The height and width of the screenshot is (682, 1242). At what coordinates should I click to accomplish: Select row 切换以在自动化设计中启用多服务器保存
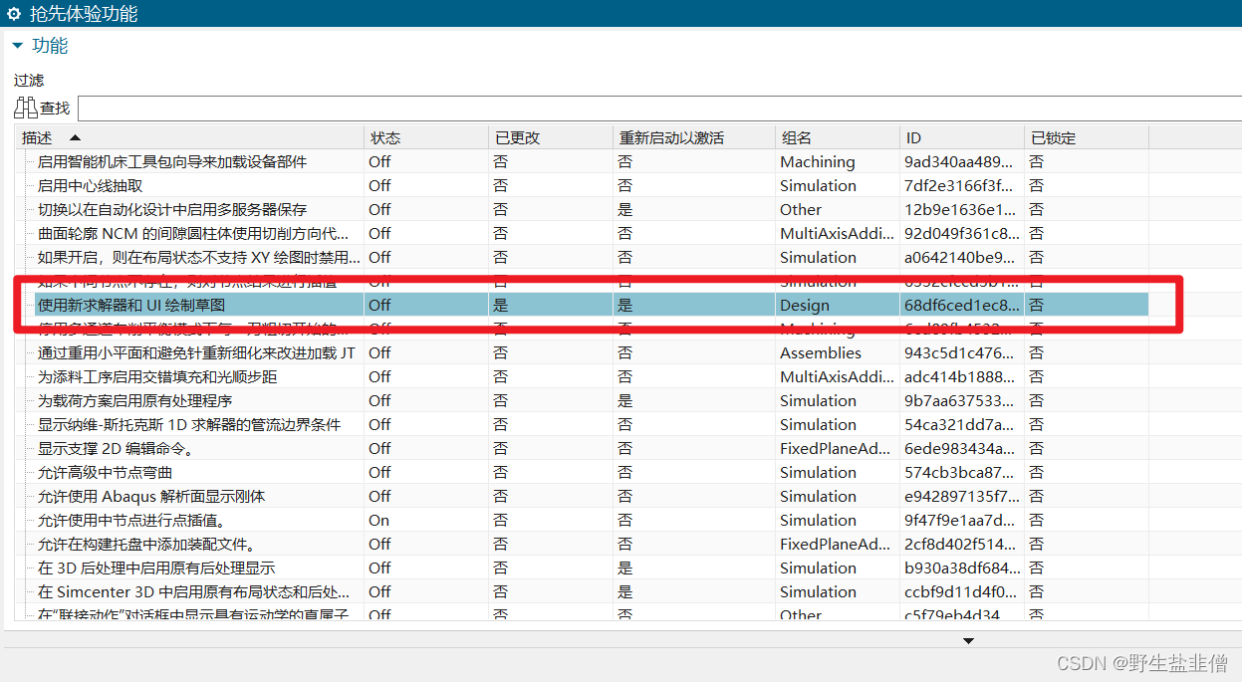point(582,209)
